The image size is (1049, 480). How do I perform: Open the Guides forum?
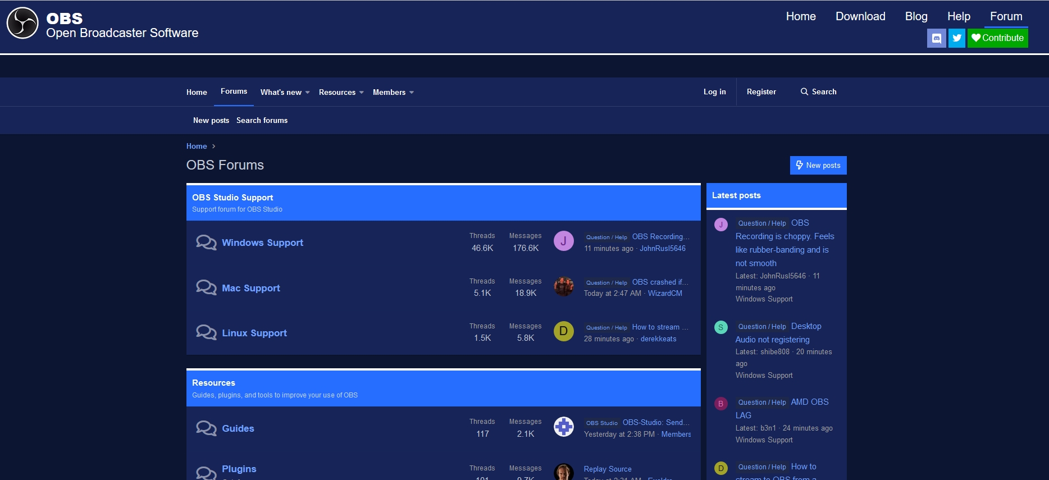tap(238, 428)
